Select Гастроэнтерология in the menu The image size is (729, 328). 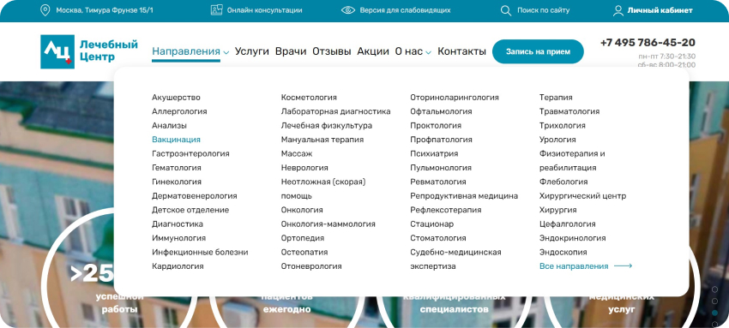click(x=190, y=153)
